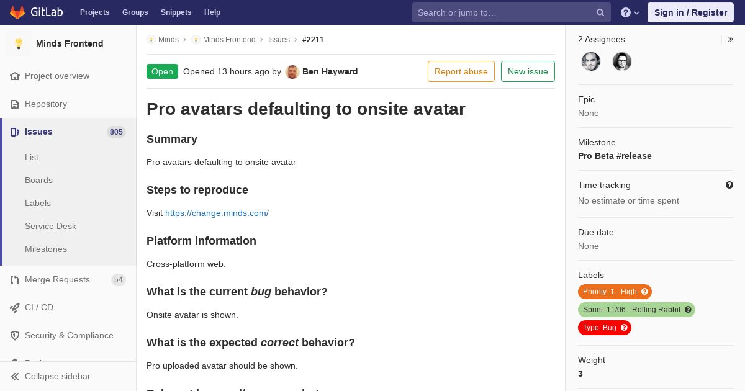Viewport: 745px width, 391px height.
Task: Open the change.minds.com link
Action: [x=217, y=213]
